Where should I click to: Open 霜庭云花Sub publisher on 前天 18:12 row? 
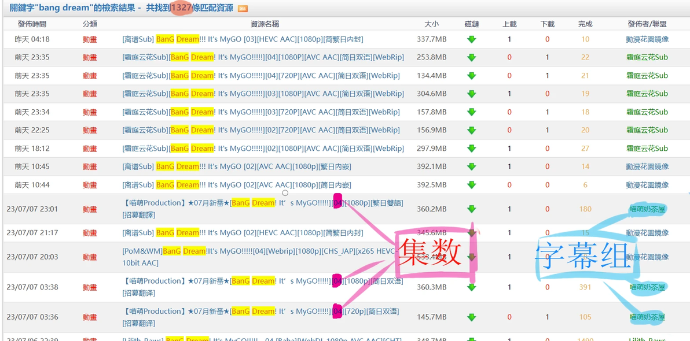click(647, 149)
